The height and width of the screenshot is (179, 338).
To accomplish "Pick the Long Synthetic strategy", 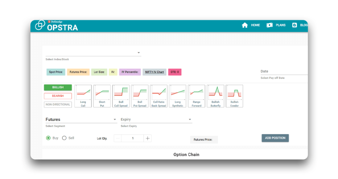I will (178, 96).
